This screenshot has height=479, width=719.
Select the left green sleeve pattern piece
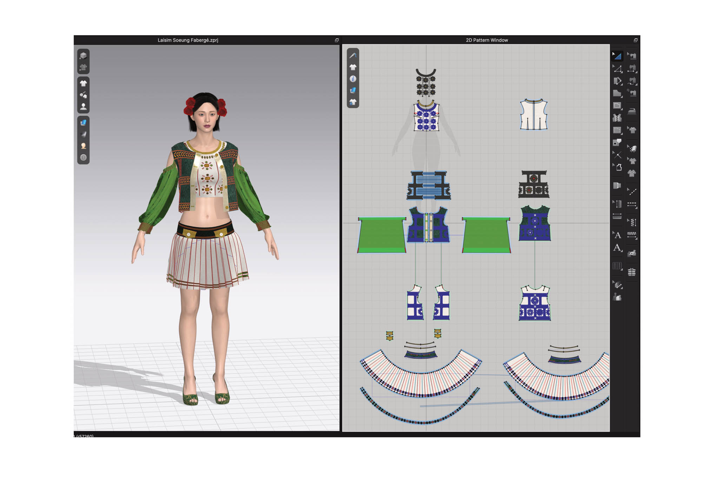[382, 234]
